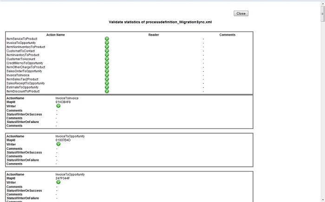Click green check for CreditMemoToOpportunity
The image size is (325, 202).
coord(107,63)
